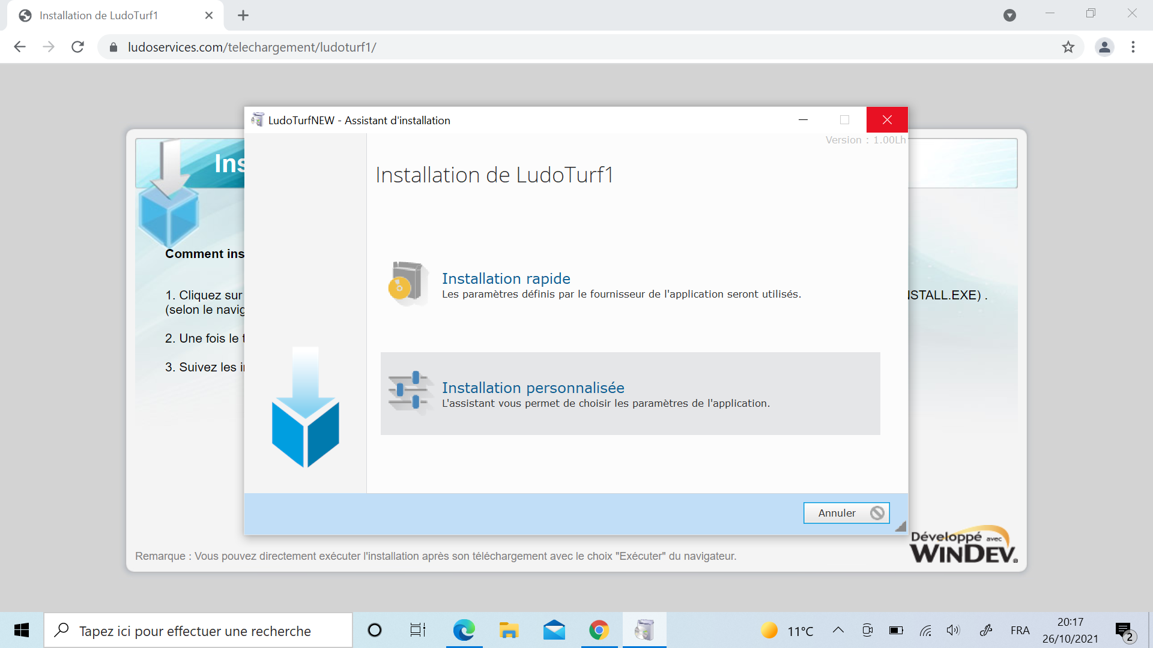Open Meet Now icon in tray

pyautogui.click(x=867, y=630)
